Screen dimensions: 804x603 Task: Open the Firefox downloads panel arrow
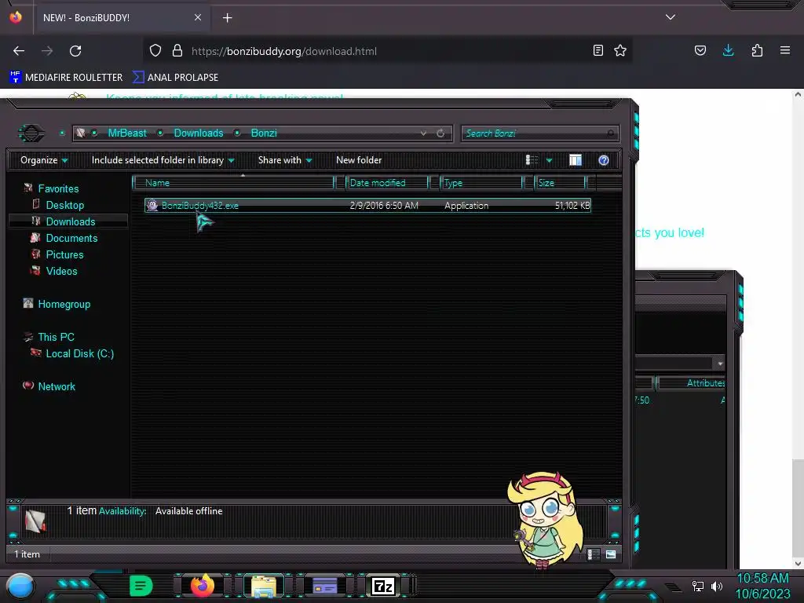728,50
